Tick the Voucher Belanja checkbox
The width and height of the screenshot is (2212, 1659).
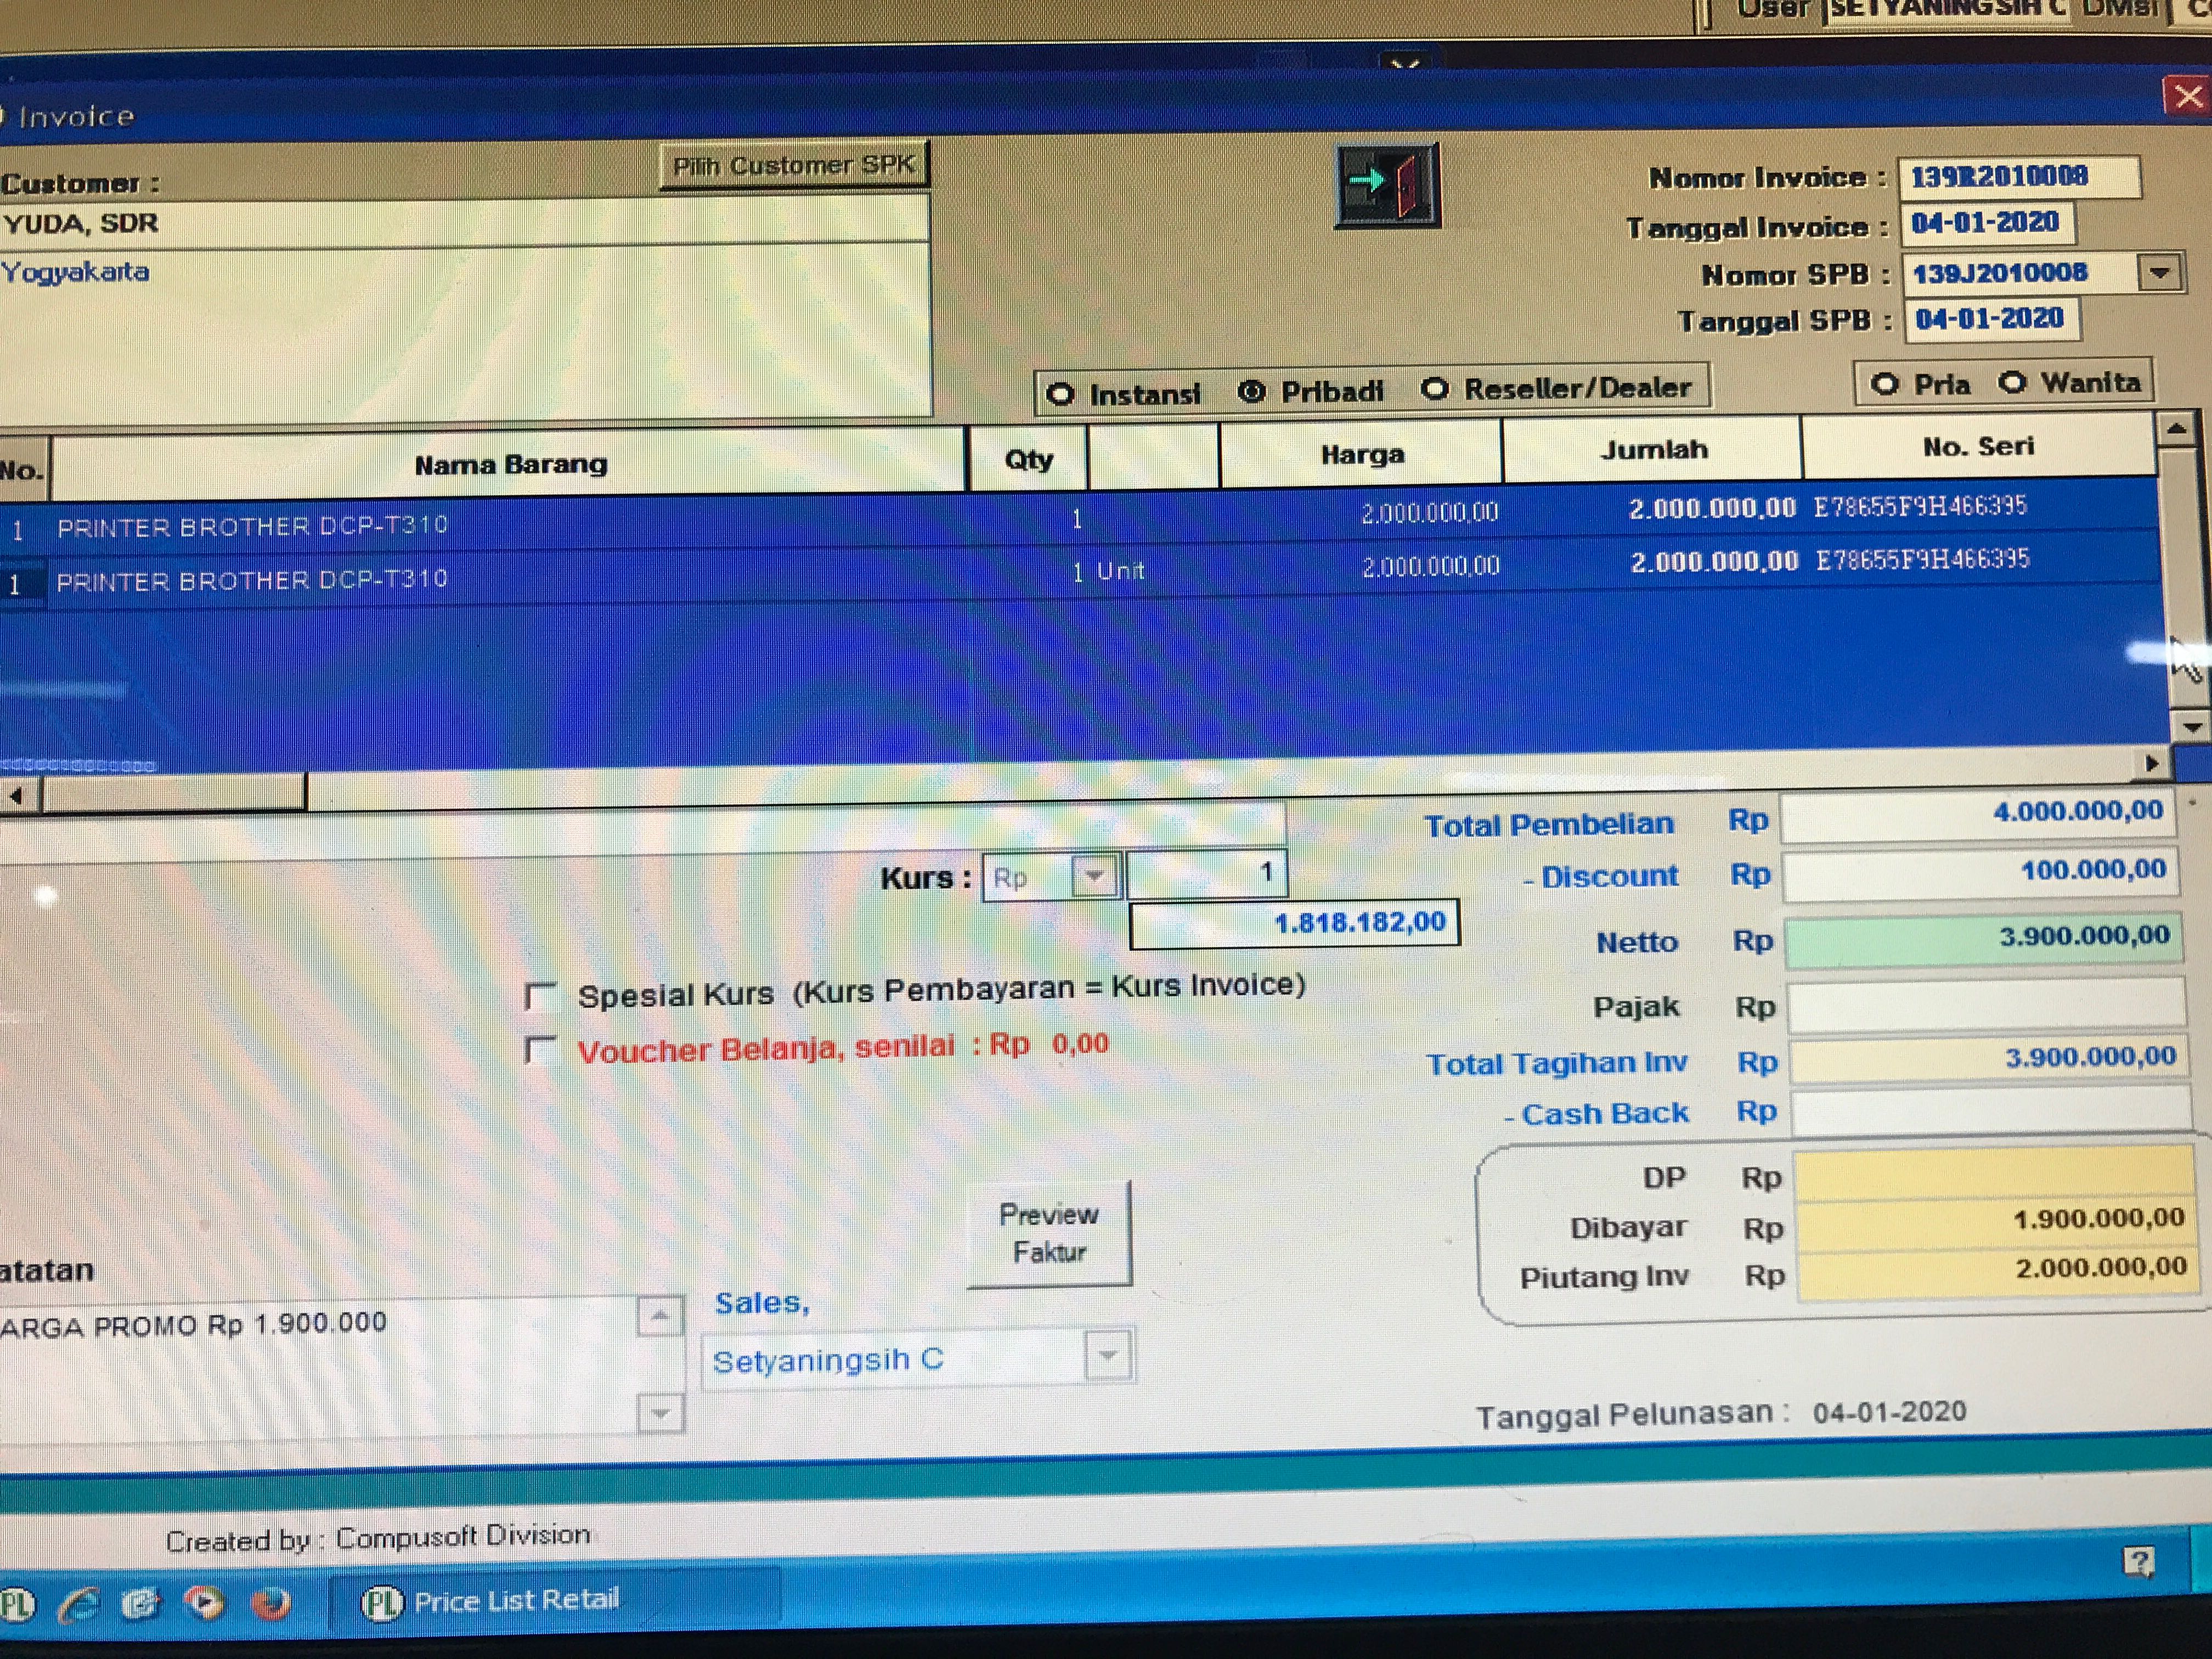540,1050
